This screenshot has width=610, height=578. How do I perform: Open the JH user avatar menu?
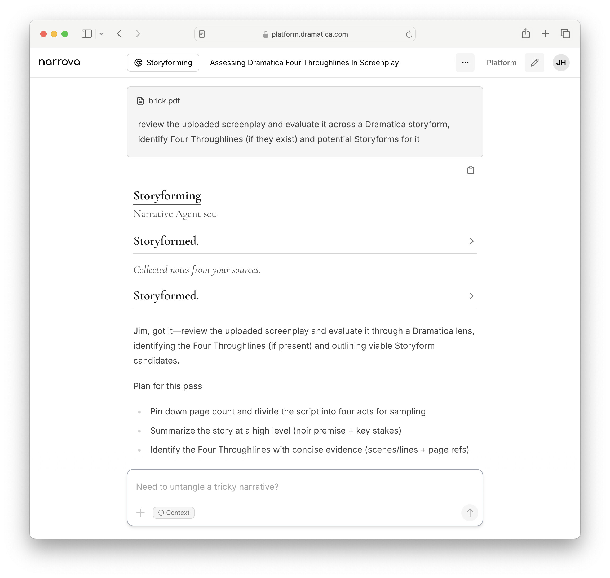point(561,63)
